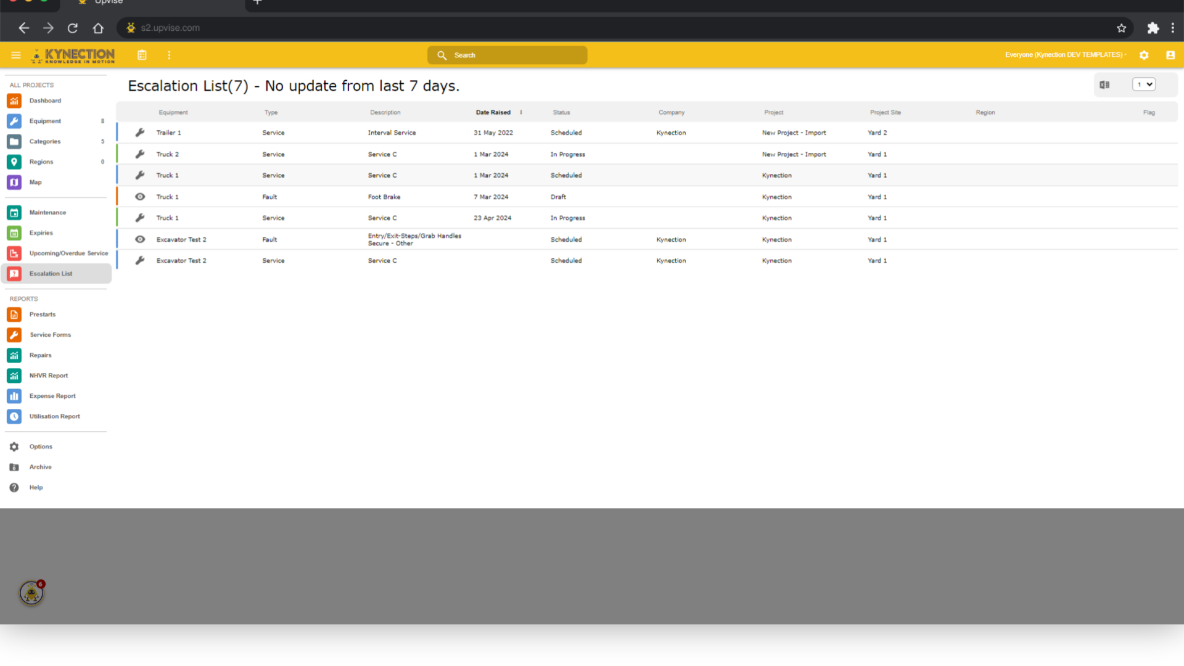Select the Equipment wrench icon
Image resolution: width=1184 pixels, height=666 pixels.
(x=14, y=121)
